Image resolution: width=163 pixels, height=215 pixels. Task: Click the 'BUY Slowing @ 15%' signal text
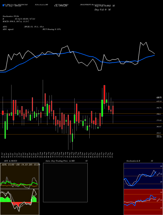(52, 29)
